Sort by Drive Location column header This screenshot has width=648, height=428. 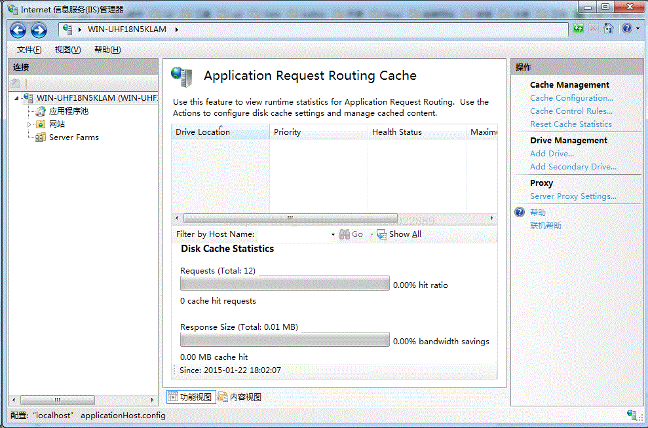click(x=221, y=132)
